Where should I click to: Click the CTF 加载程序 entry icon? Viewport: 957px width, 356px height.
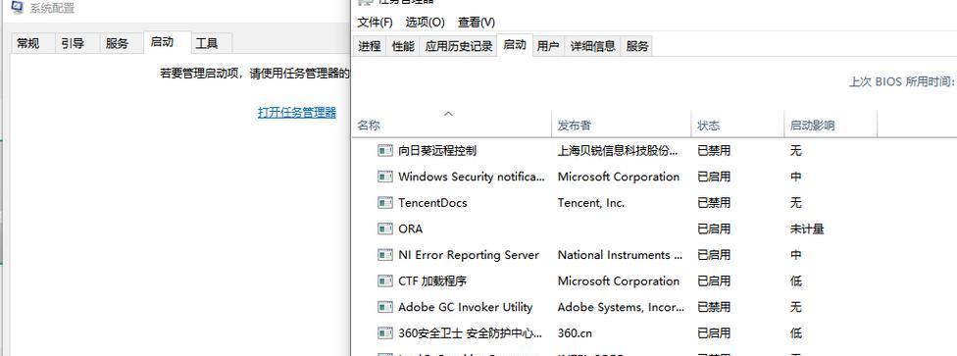[x=385, y=280]
